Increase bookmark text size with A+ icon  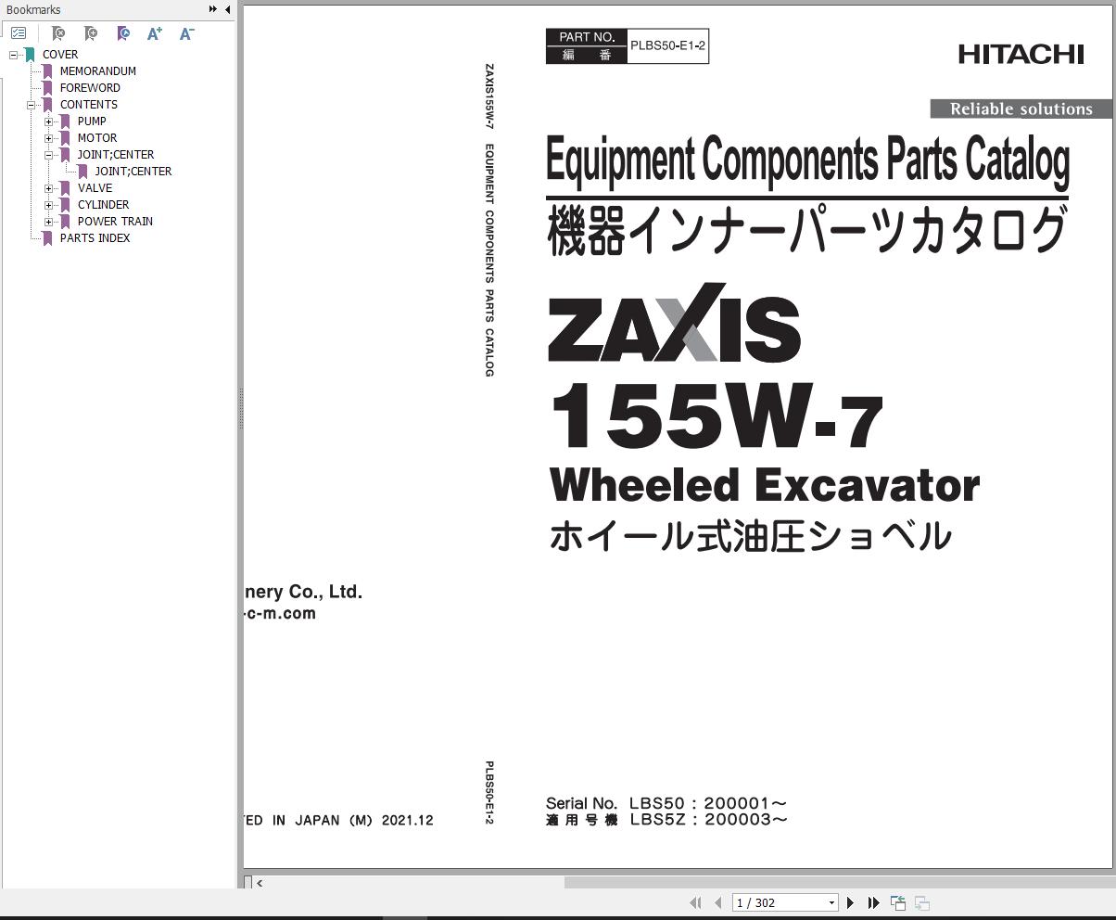pos(154,32)
